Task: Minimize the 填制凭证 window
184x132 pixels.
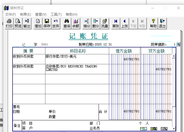Action: (x=153, y=8)
